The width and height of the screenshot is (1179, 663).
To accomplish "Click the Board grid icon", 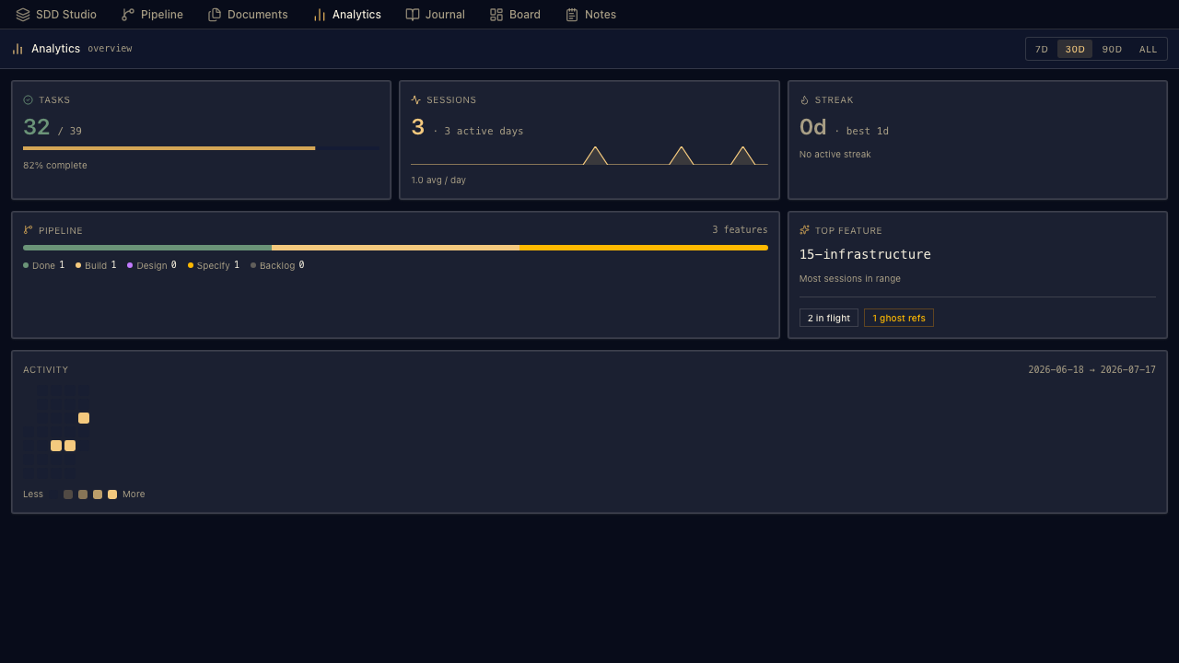I will point(496,15).
